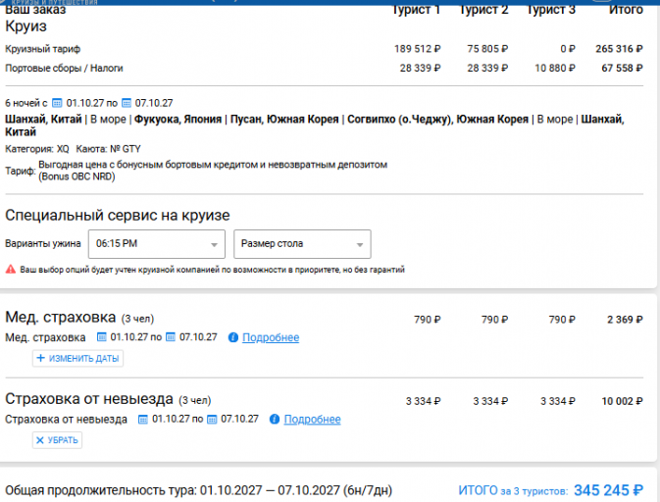Click Круизный тариф label

[x=42, y=49]
